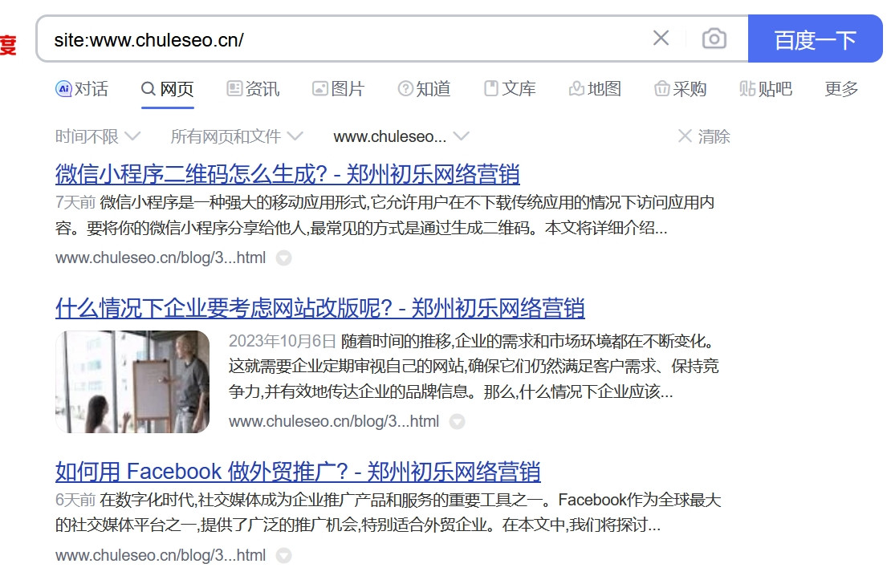Open the 地图 map tab
The image size is (887, 588).
point(595,89)
